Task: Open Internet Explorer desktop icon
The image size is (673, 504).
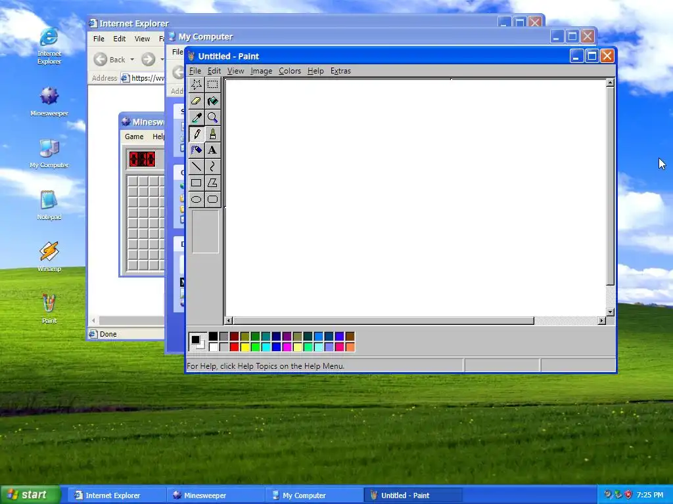Action: 49,45
